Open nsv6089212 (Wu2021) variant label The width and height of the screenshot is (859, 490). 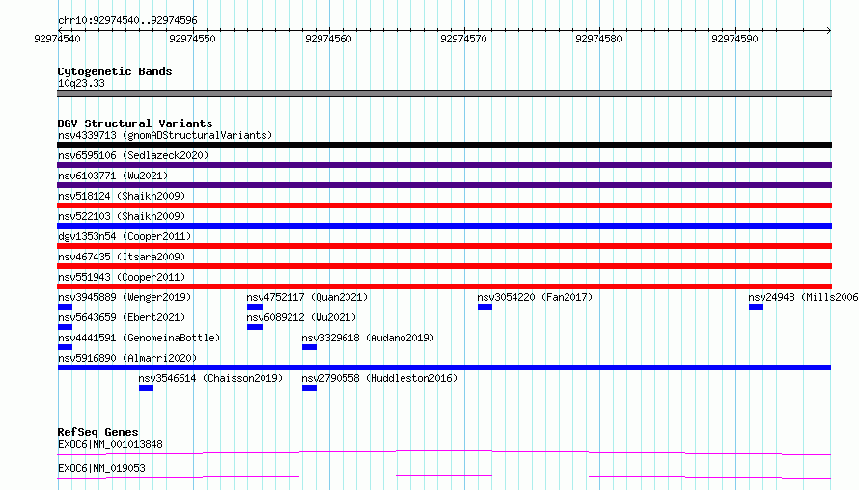pos(301,317)
